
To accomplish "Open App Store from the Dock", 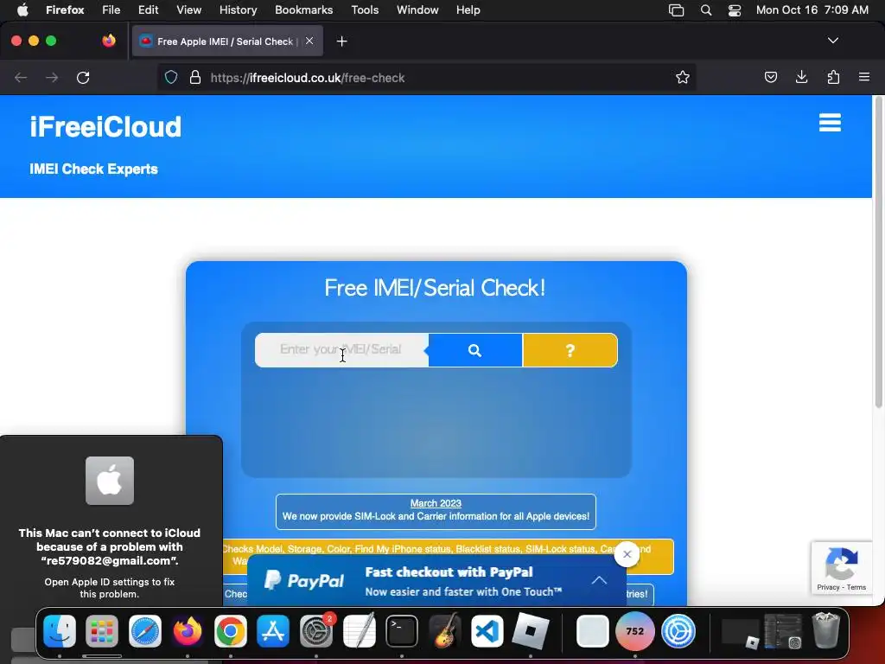I will pos(273,630).
